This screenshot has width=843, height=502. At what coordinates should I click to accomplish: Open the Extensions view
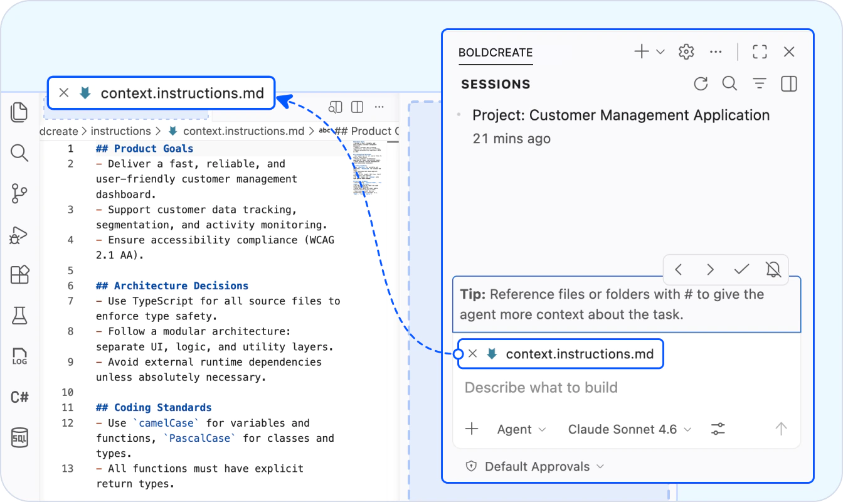(x=19, y=275)
